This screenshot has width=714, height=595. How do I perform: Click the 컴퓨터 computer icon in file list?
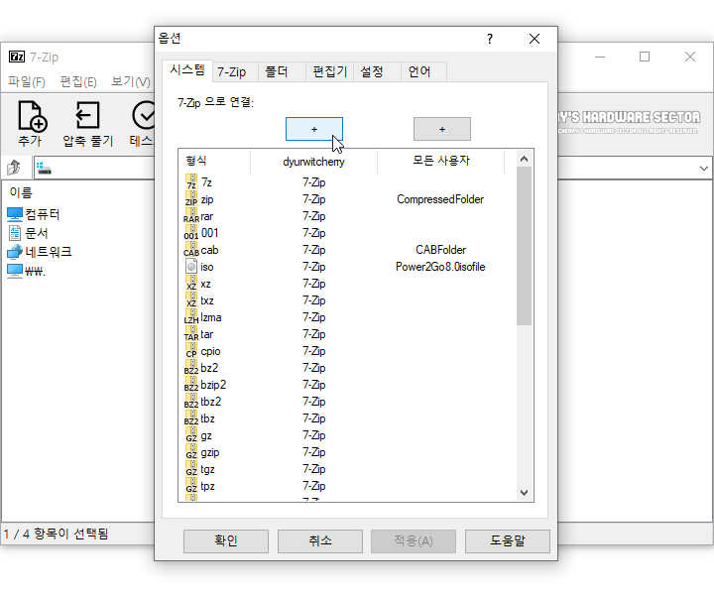click(x=15, y=214)
